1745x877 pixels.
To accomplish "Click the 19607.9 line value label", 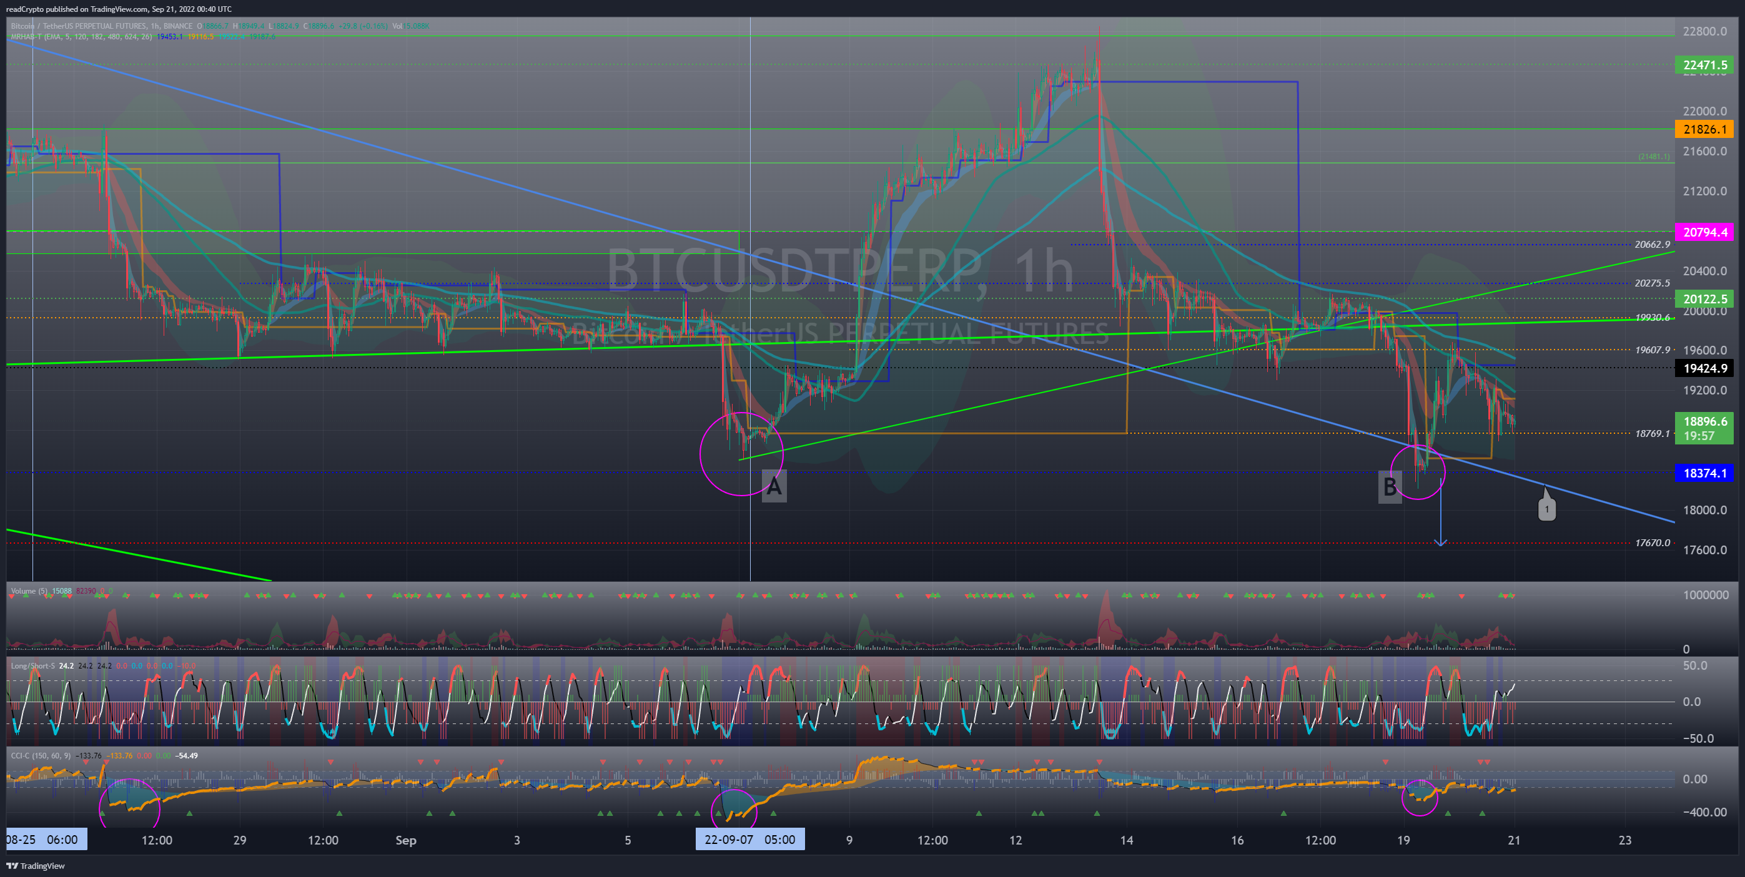I will point(1652,350).
